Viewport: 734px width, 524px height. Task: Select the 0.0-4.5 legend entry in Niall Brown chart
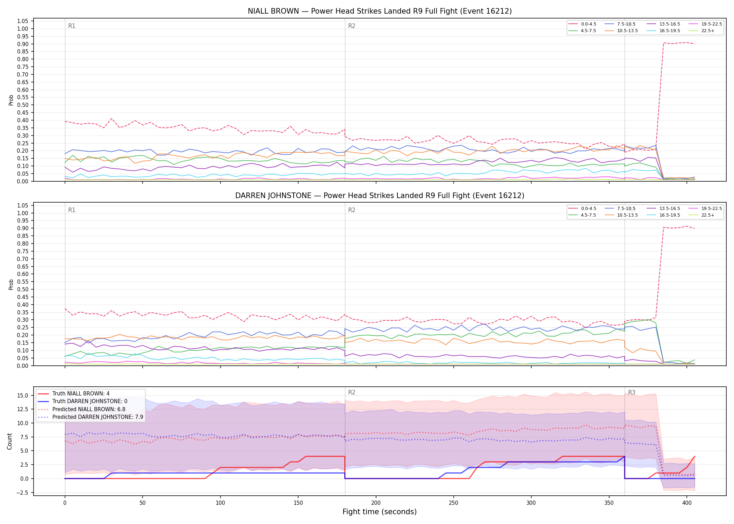[582, 24]
